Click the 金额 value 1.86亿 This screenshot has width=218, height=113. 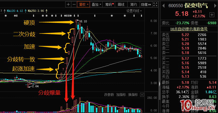click(211, 92)
